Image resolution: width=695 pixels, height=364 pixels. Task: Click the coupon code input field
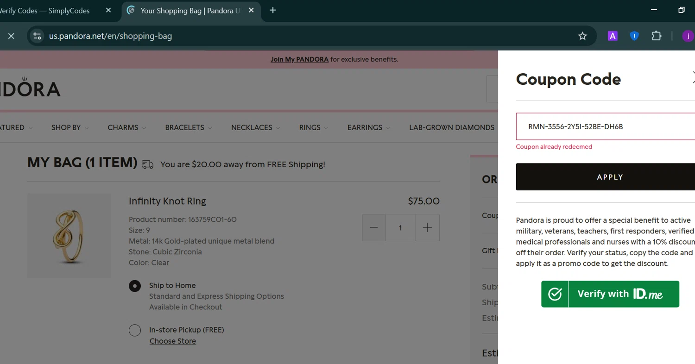(x=606, y=126)
